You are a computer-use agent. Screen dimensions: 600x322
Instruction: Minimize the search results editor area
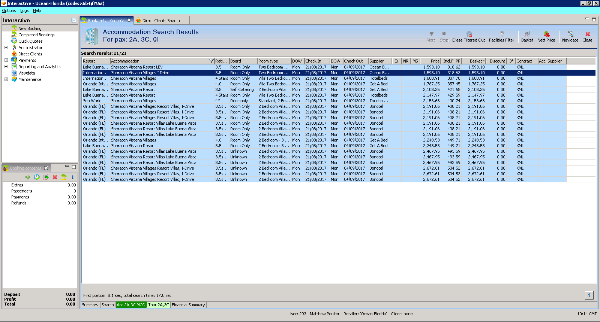[x=587, y=18]
